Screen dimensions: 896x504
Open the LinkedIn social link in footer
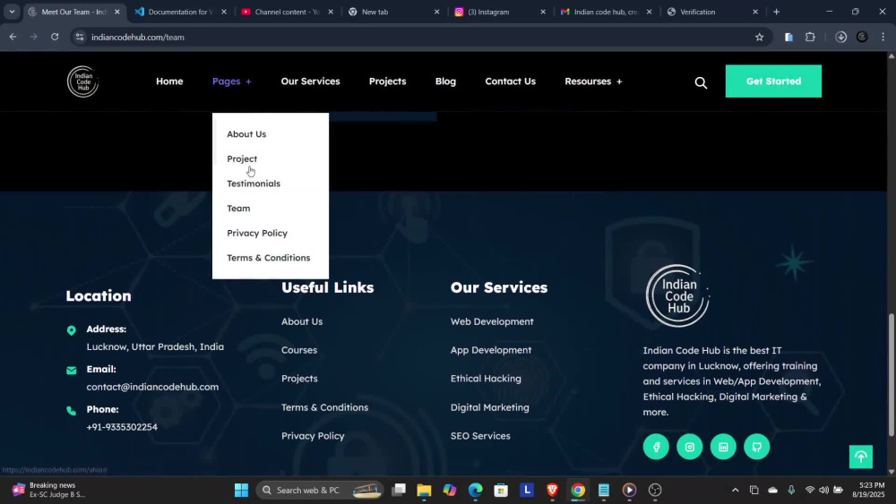pyautogui.click(x=723, y=447)
